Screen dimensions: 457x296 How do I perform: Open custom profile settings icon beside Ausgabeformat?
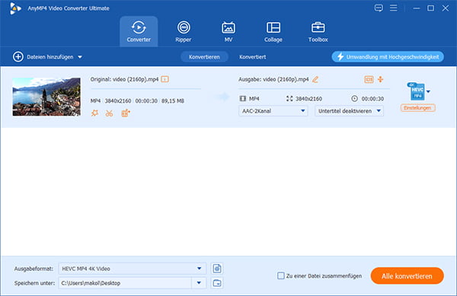point(217,269)
